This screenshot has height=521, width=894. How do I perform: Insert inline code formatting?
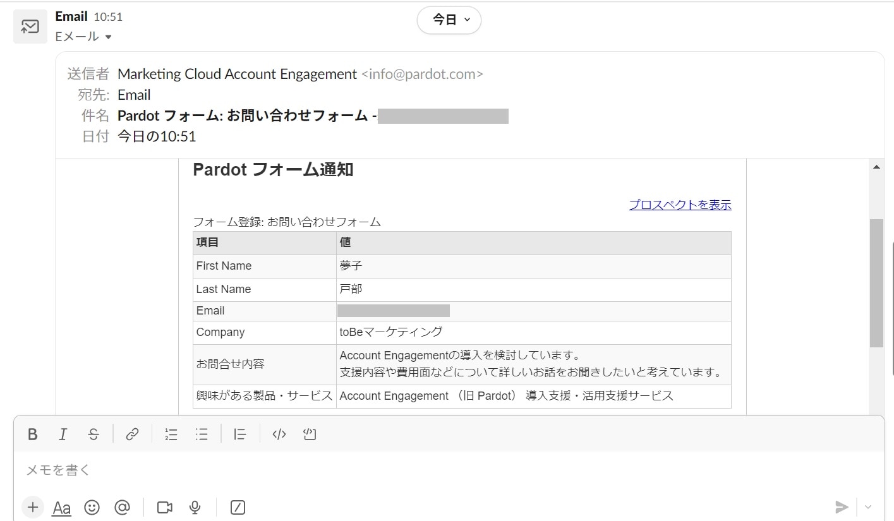pos(279,434)
